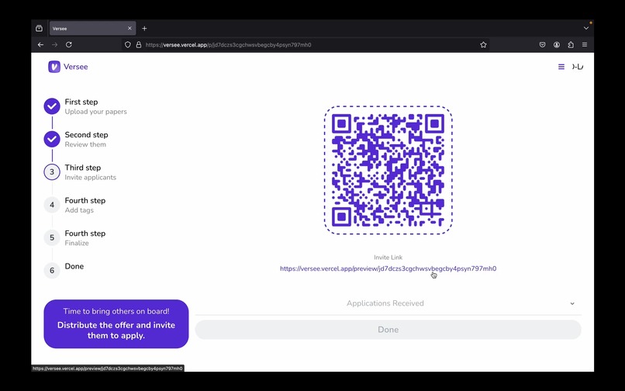
Task: Select step 5 circle indicator
Action: click(52, 237)
